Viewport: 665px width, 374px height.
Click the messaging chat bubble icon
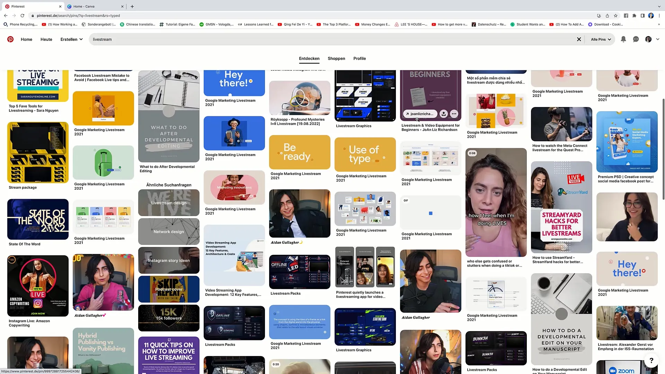click(636, 39)
